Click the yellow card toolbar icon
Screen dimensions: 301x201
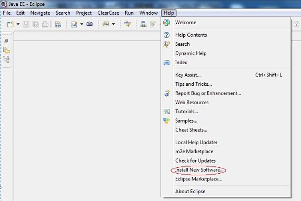tap(106, 24)
